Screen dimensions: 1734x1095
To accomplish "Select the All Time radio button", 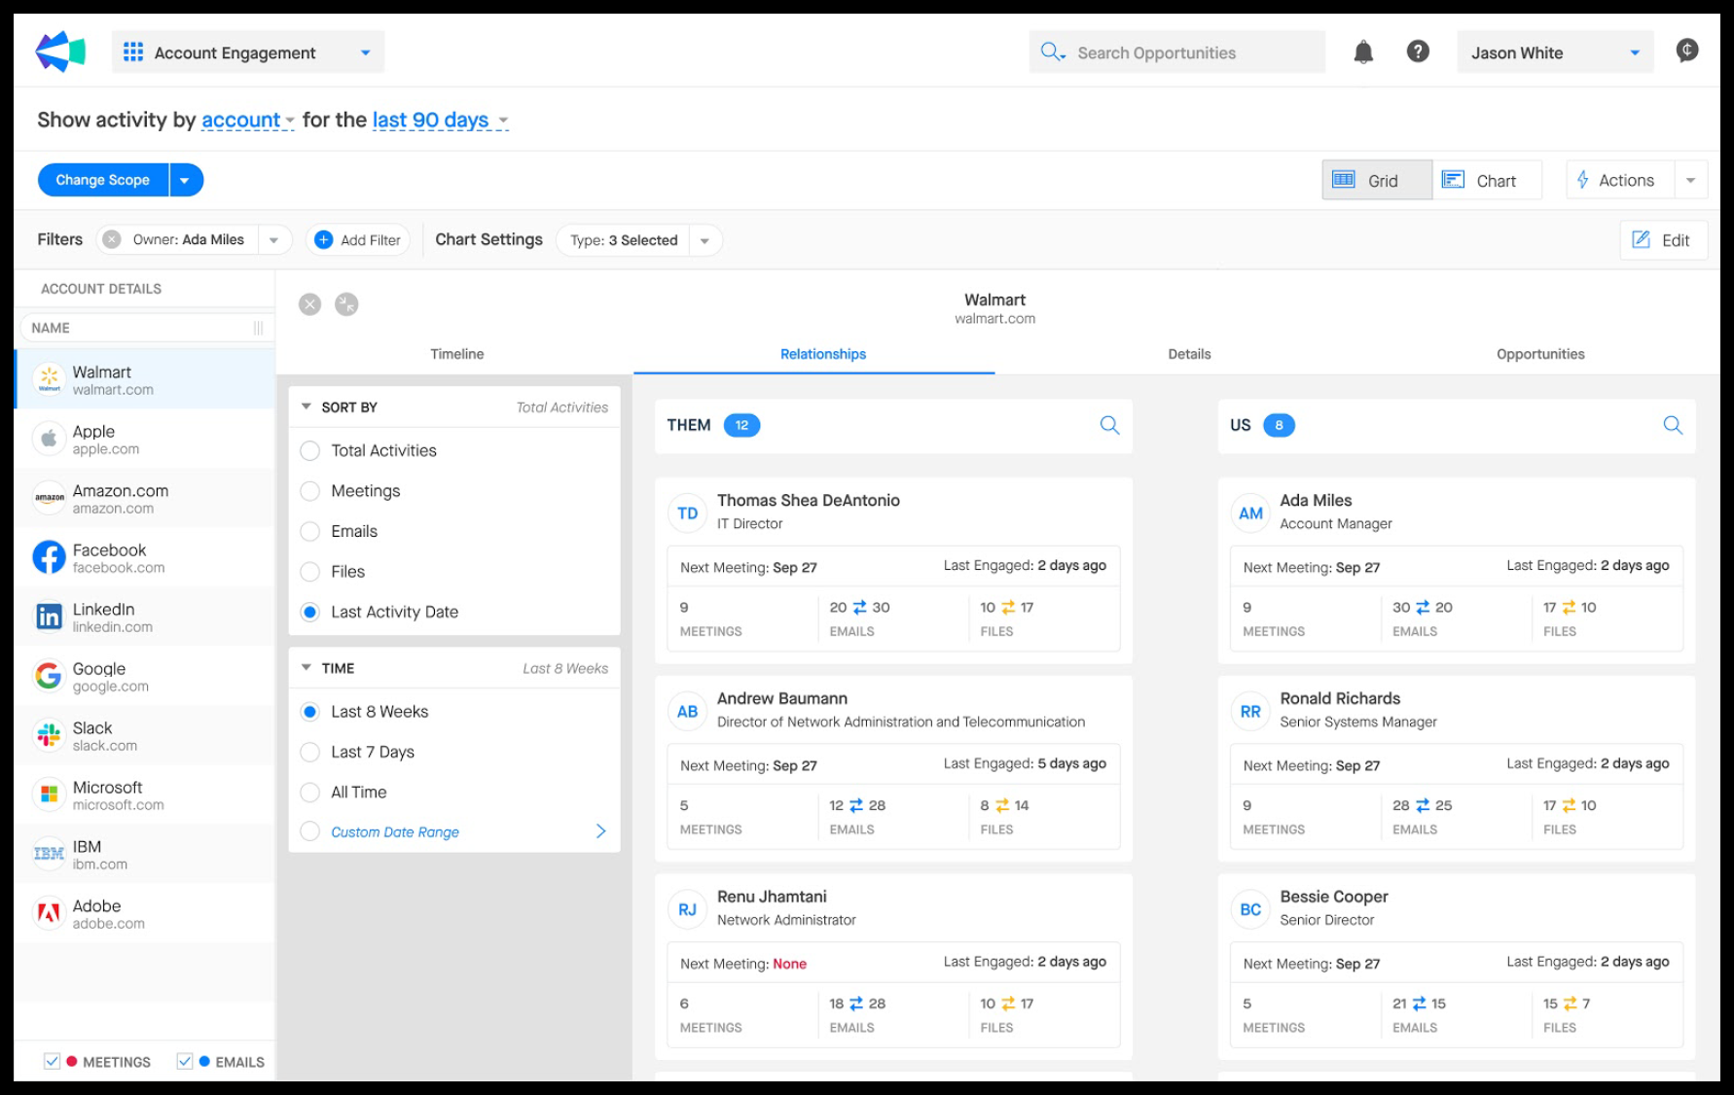I will pyautogui.click(x=309, y=792).
